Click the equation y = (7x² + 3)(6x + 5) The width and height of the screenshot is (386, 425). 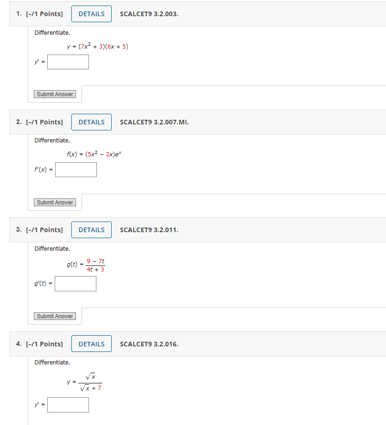coord(98,46)
